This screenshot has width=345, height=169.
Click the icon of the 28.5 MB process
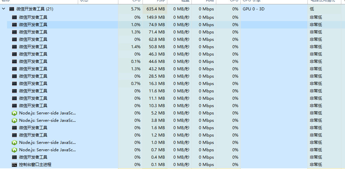14,76
